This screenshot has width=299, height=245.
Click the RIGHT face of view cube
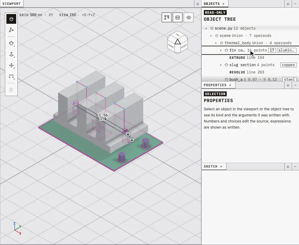pyautogui.click(x=184, y=46)
